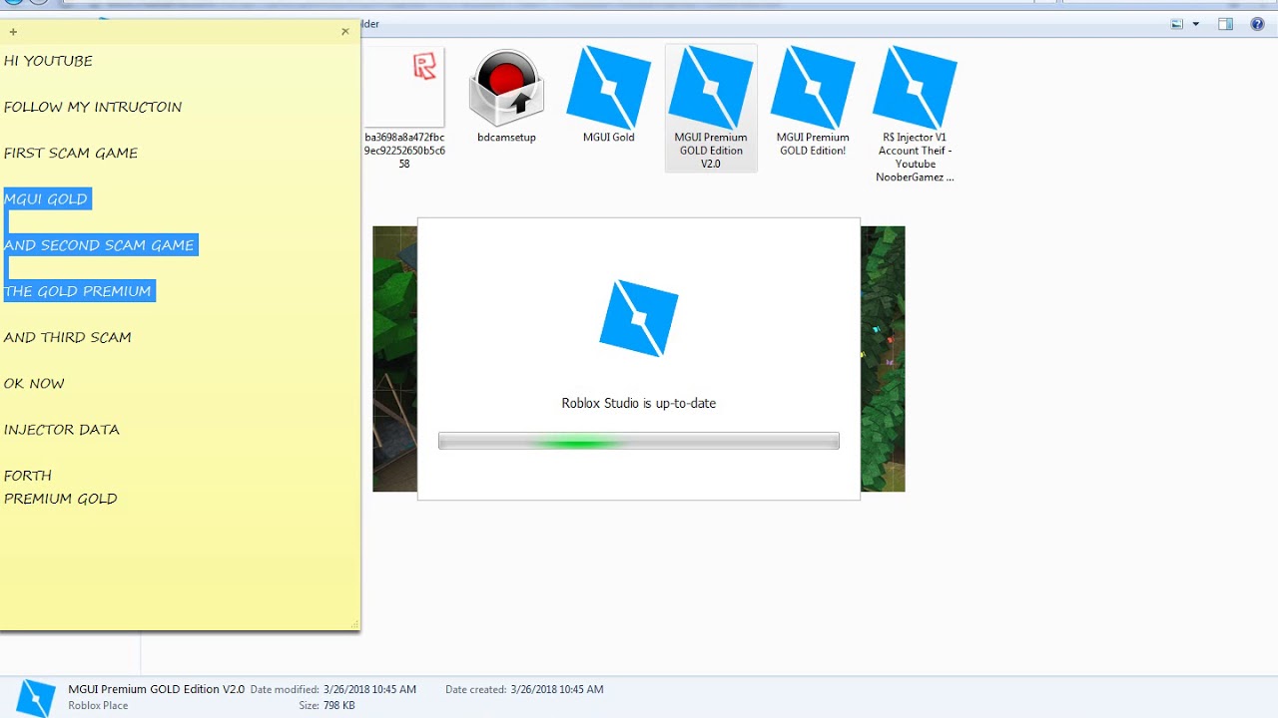Click the 'FIRST SCAM GAME' note line
This screenshot has height=718, width=1278.
point(71,153)
